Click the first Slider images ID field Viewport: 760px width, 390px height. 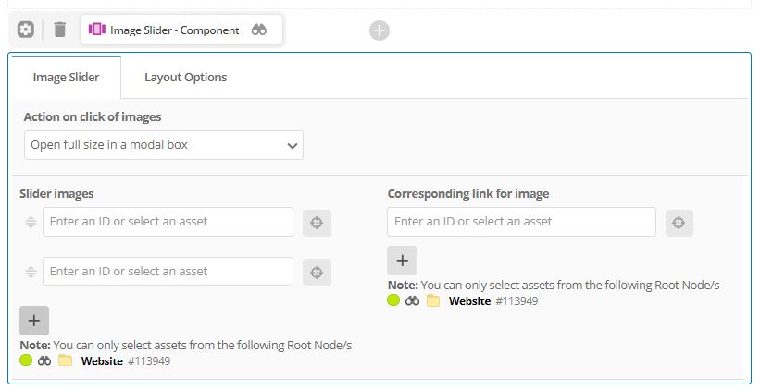point(168,222)
